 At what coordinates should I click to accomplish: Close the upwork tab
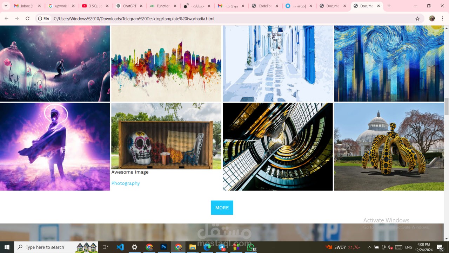pyautogui.click(x=73, y=6)
